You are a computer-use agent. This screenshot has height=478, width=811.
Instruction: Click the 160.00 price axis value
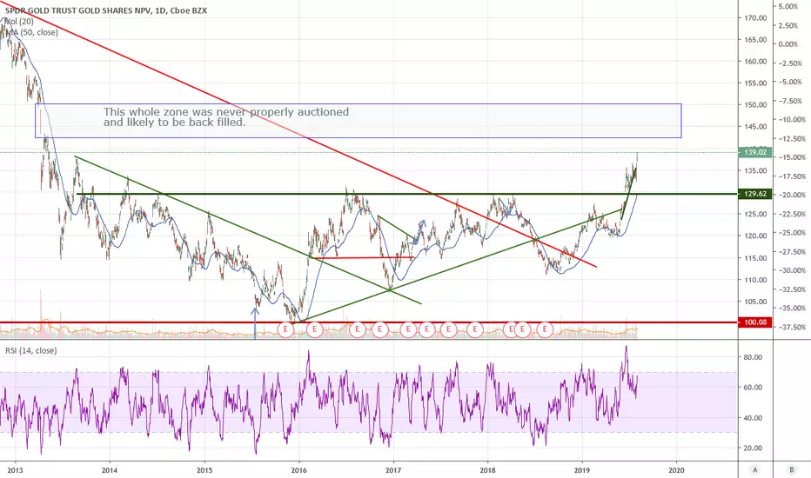point(755,61)
